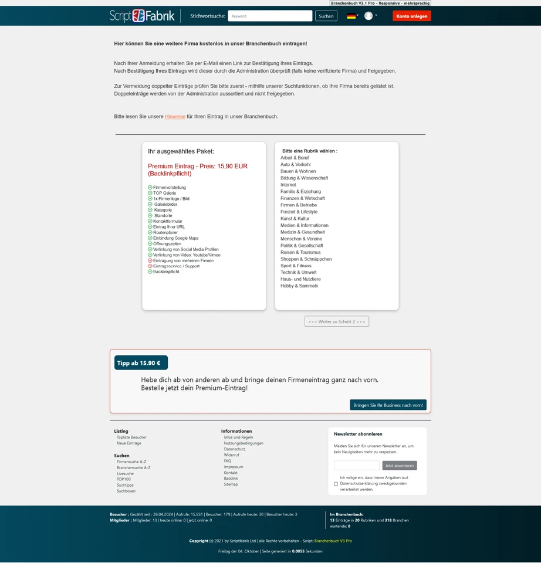
Task: Click the green check icon beside Routenplaner
Action: [x=150, y=232]
